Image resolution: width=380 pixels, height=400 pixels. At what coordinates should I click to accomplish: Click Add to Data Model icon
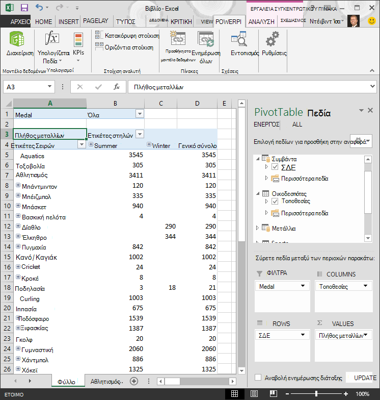178,38
